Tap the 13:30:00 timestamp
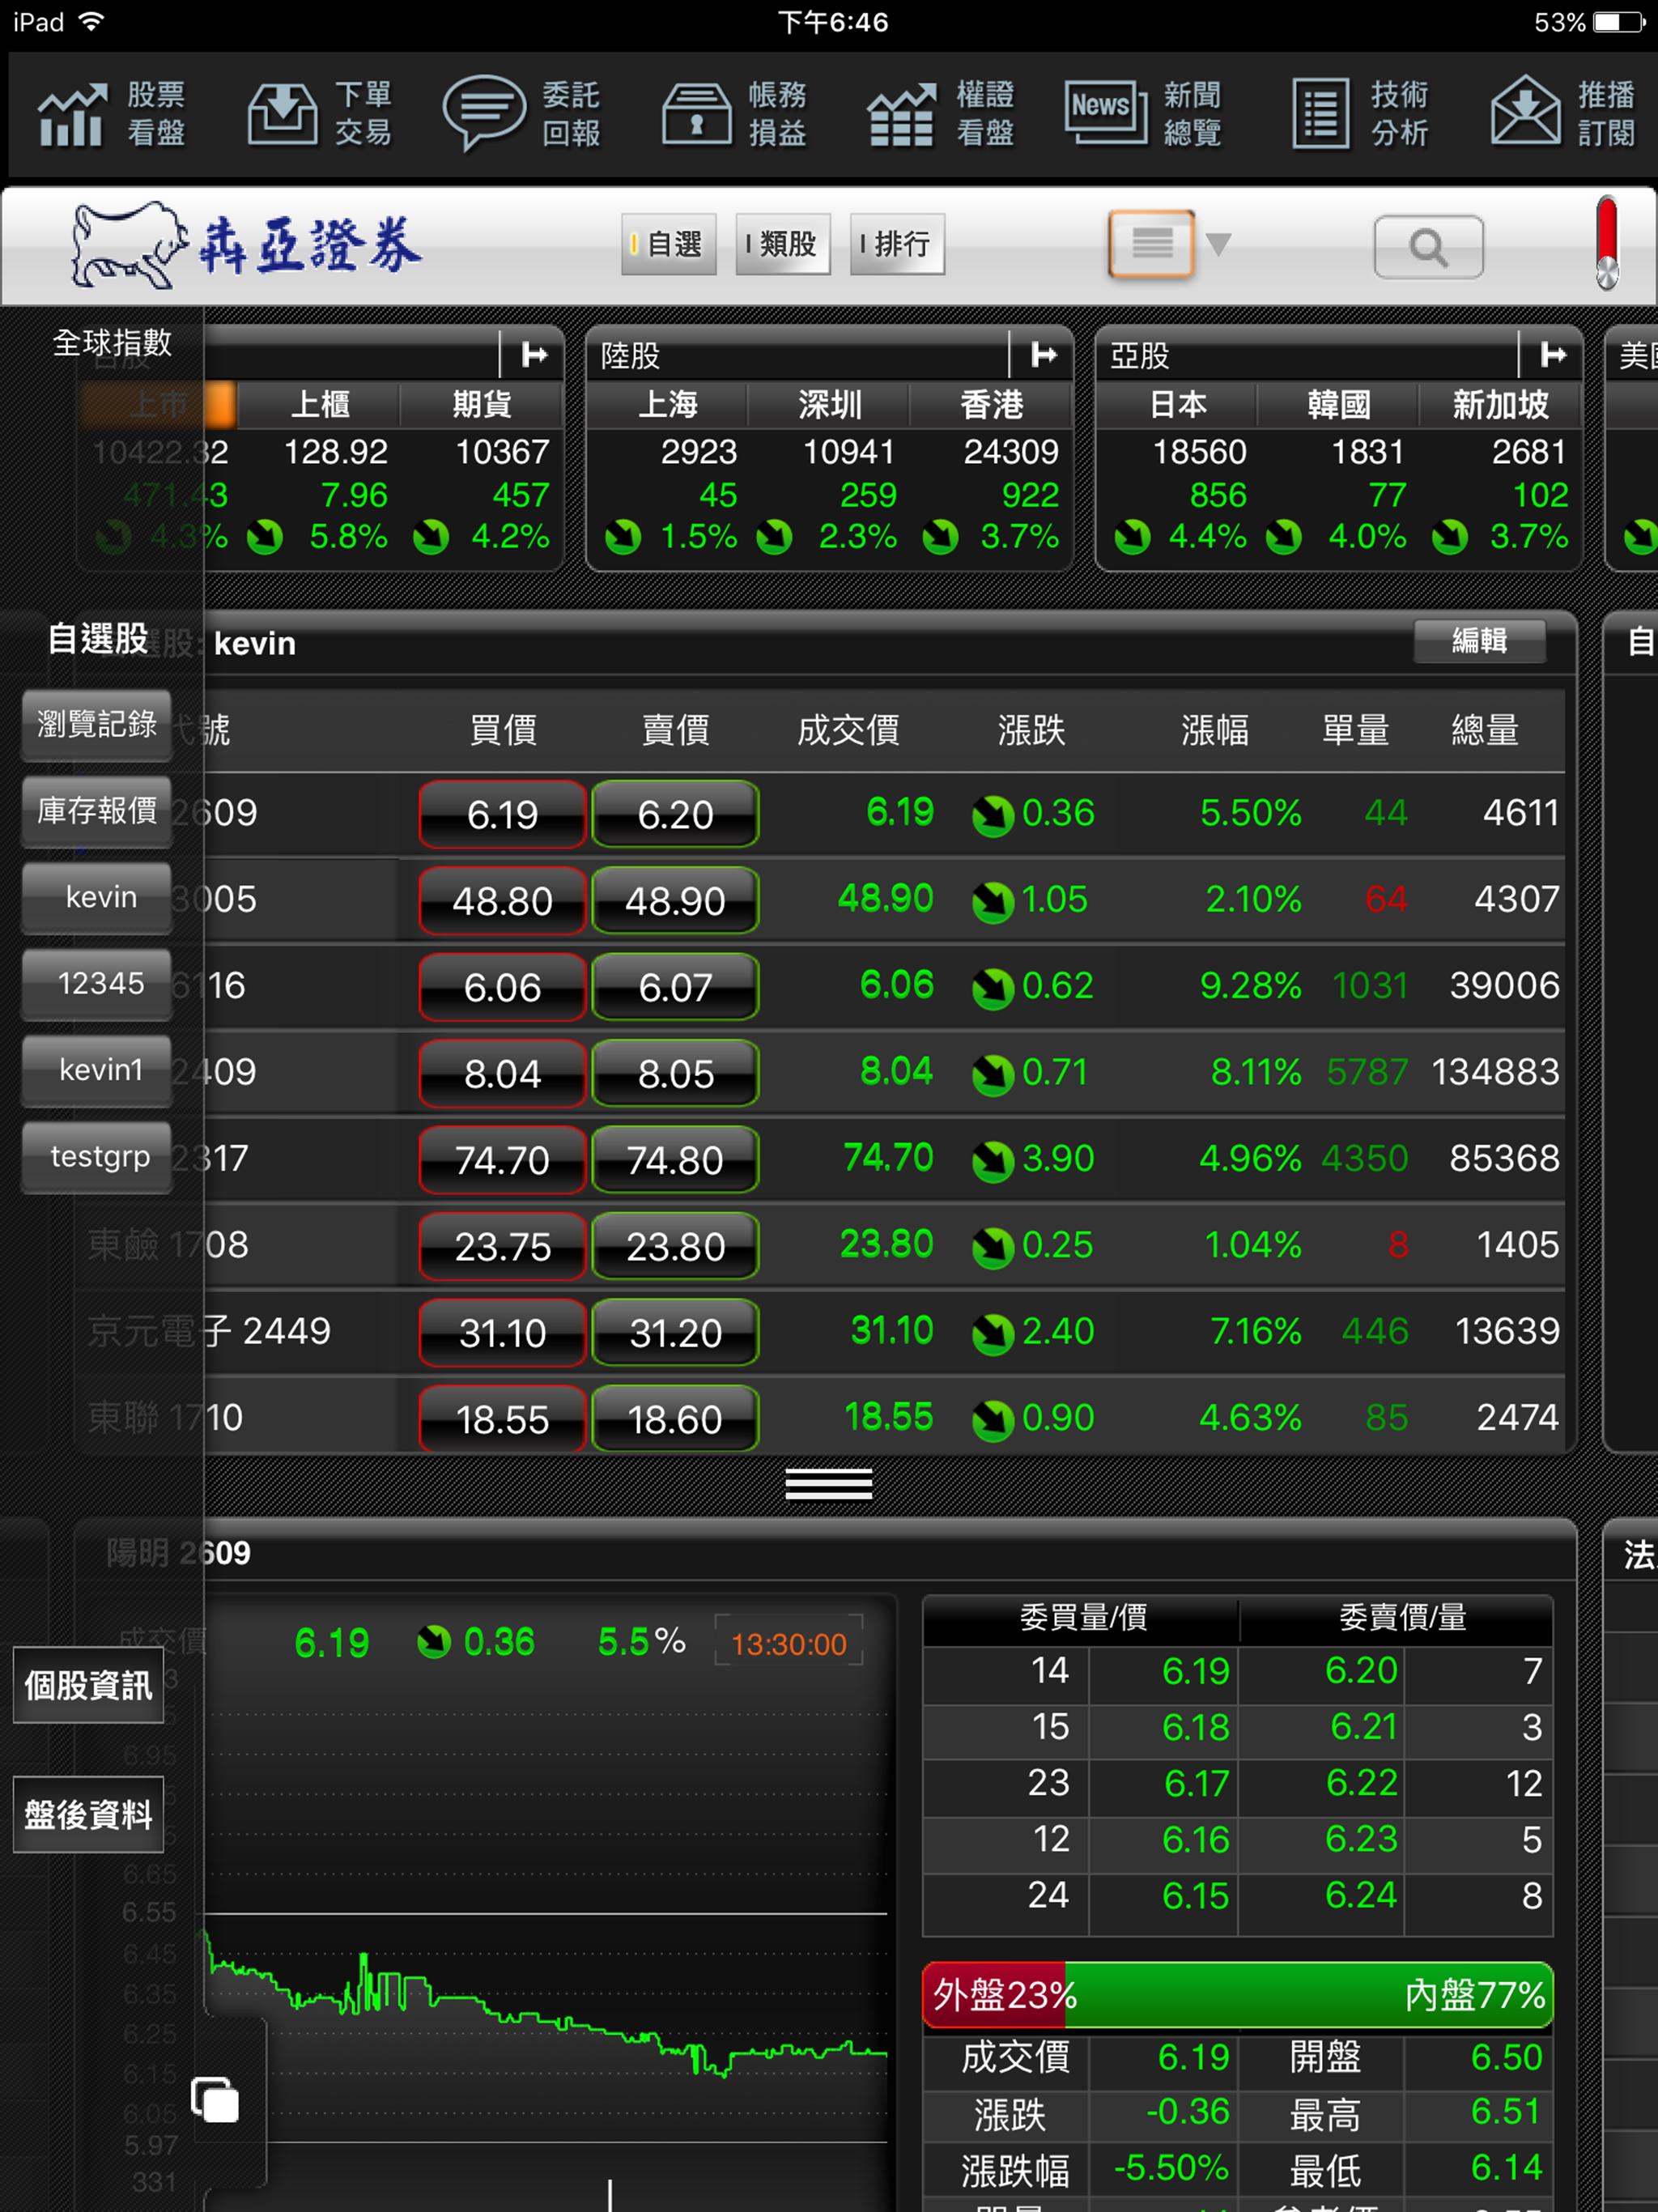The width and height of the screenshot is (1658, 2212). pyautogui.click(x=789, y=1644)
